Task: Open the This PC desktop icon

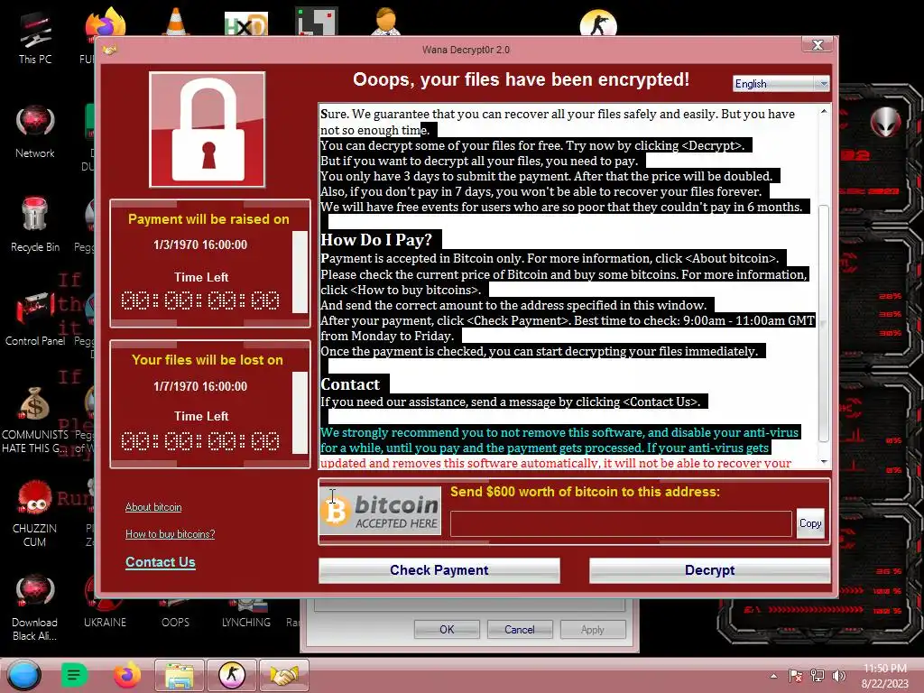Action: [x=35, y=37]
